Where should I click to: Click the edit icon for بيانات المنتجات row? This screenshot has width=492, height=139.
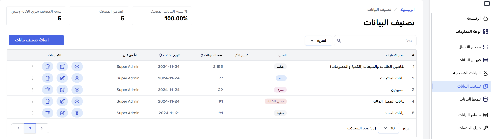(62, 78)
